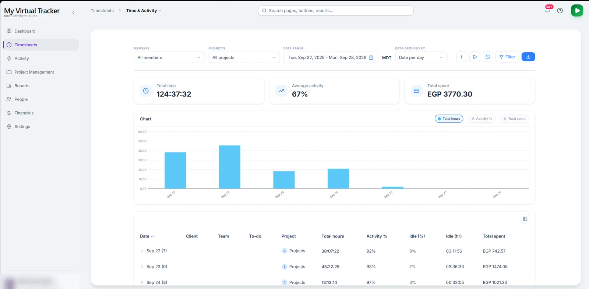589x289 pixels.
Task: Click the Sep 23 bar in the chart
Action: (230, 167)
